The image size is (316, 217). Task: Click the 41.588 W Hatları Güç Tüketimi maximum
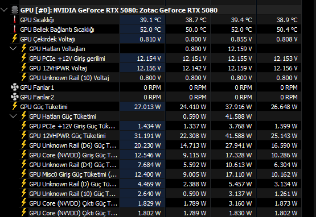point(239,116)
